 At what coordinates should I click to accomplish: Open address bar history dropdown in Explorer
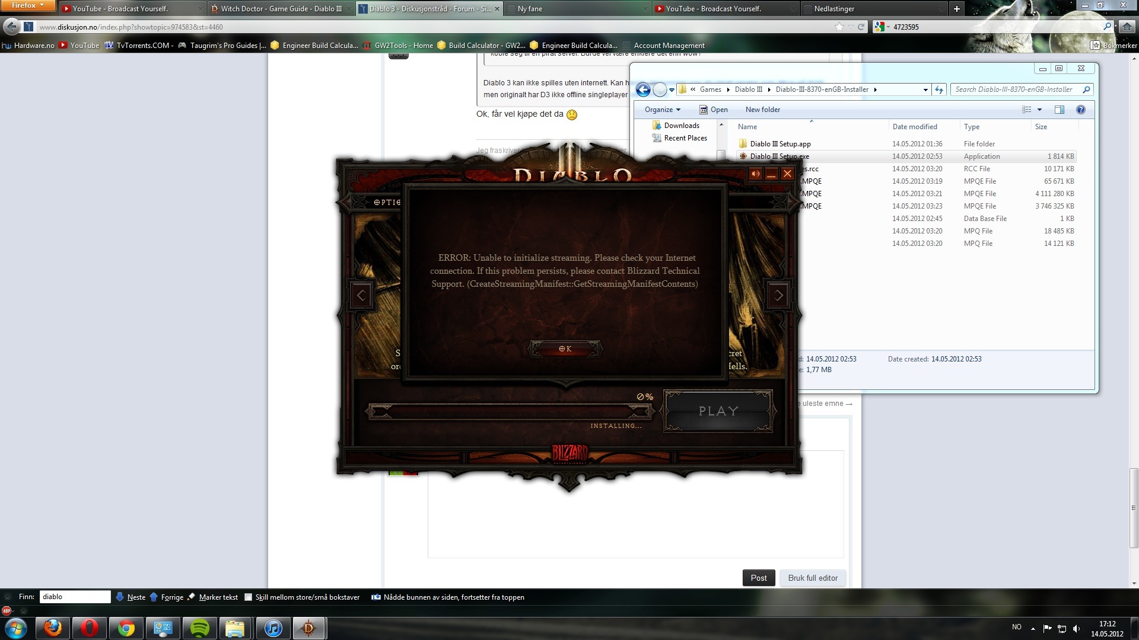(925, 90)
